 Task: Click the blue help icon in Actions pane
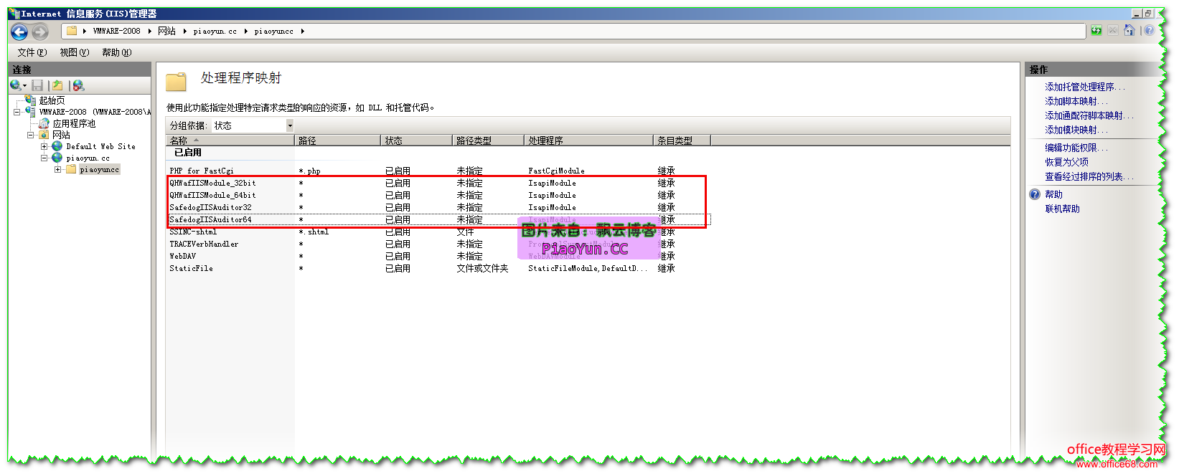click(x=1034, y=194)
